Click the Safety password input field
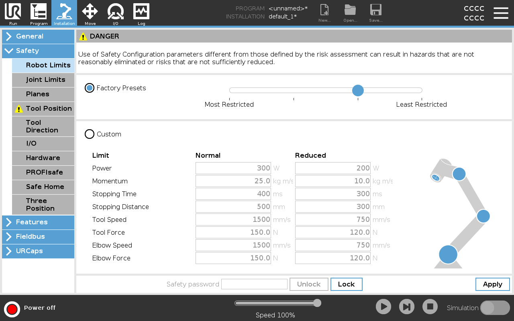The width and height of the screenshot is (514, 321). coord(254,284)
